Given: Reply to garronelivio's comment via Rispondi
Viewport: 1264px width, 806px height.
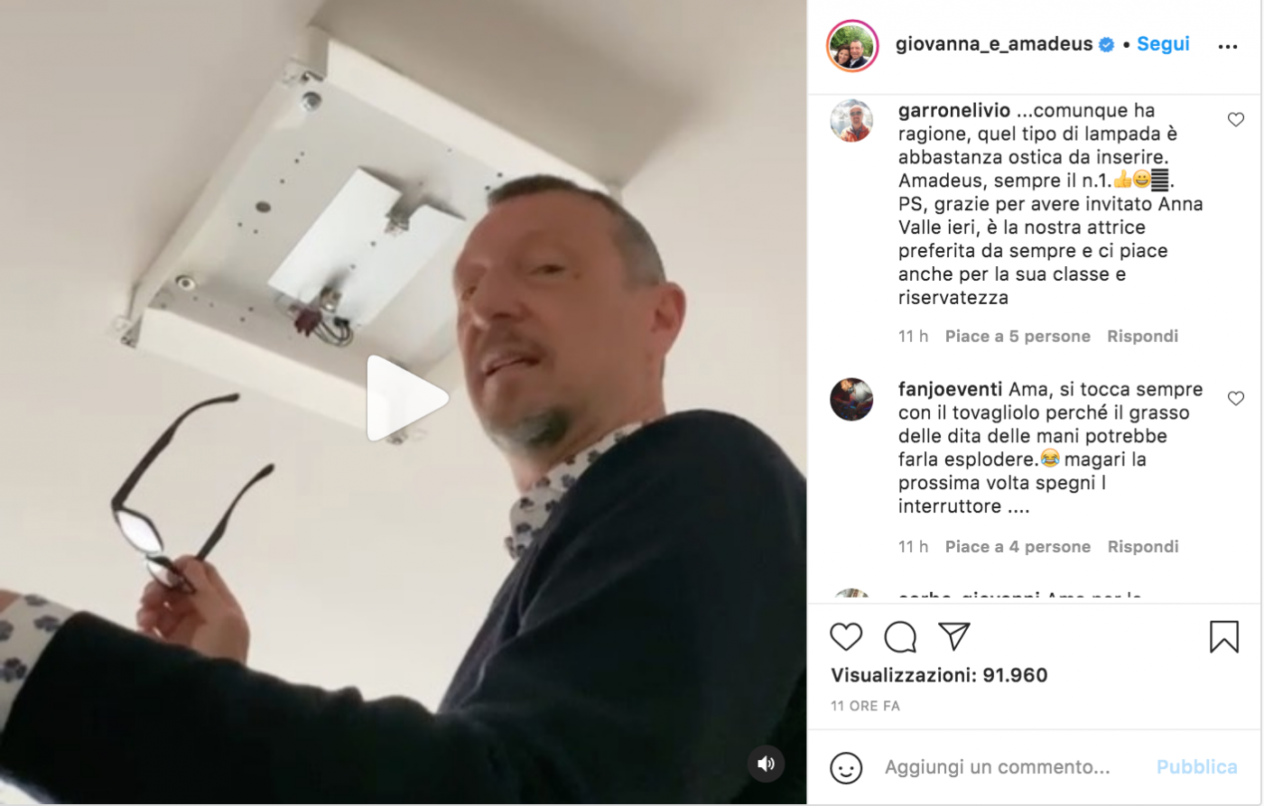Looking at the screenshot, I should click(x=1143, y=336).
